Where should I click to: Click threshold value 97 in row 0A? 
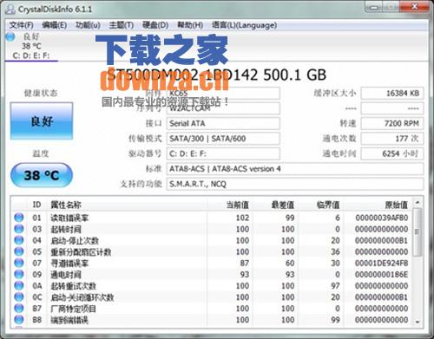click(x=335, y=286)
